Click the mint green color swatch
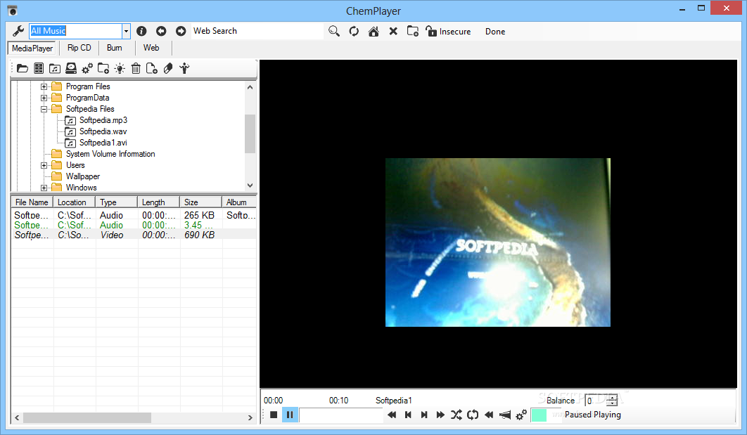 pyautogui.click(x=539, y=415)
